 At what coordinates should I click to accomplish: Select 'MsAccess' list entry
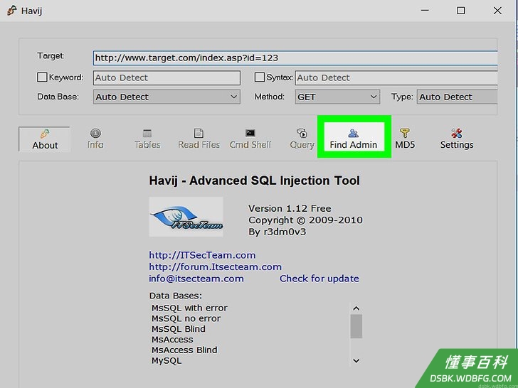tap(172, 340)
